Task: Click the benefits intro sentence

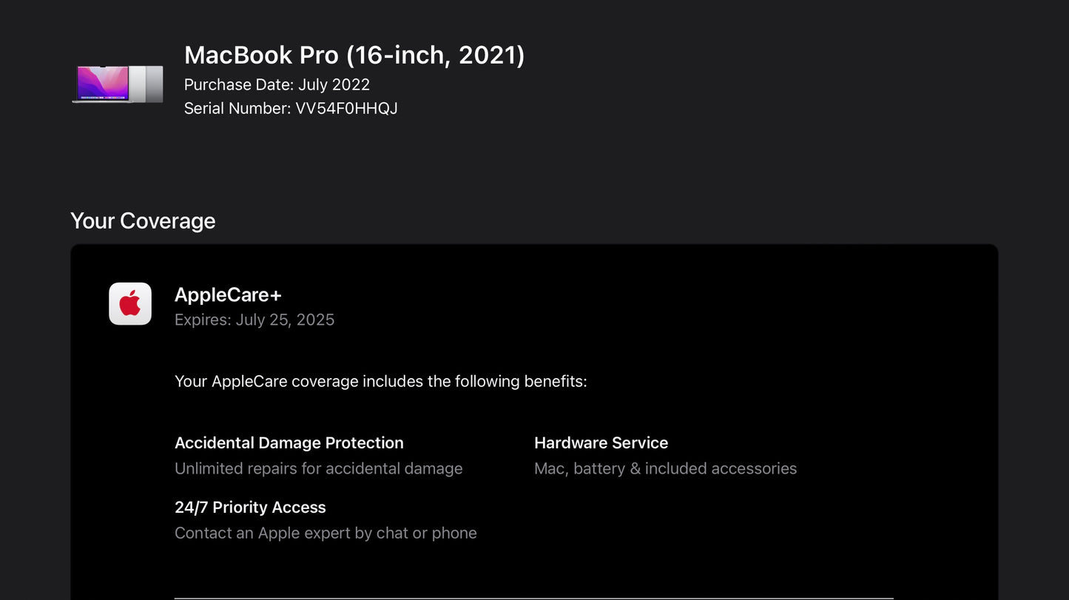Action: tap(380, 381)
